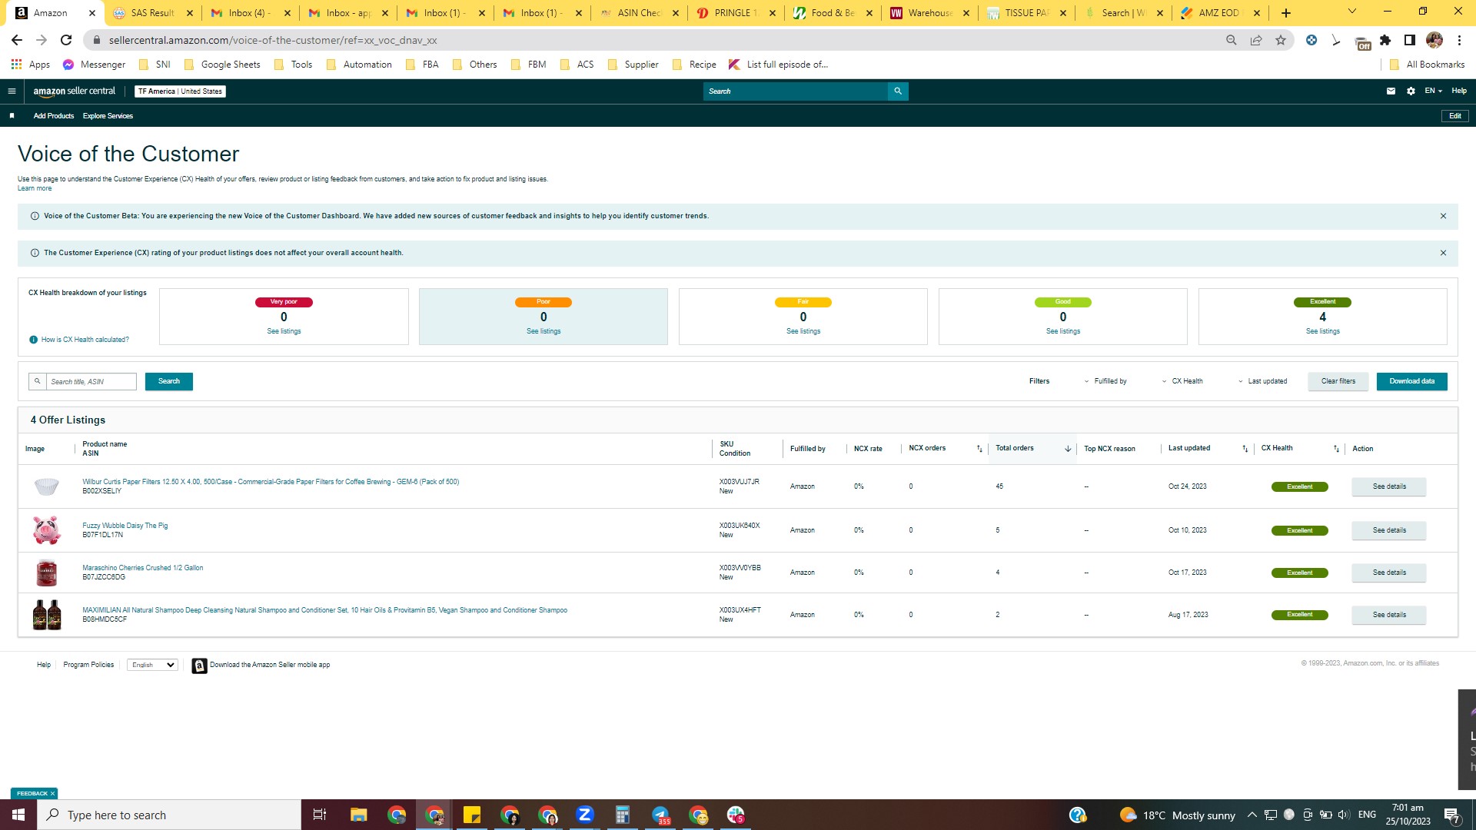The height and width of the screenshot is (830, 1476).
Task: Show hidden system tray icons
Action: (1252, 815)
